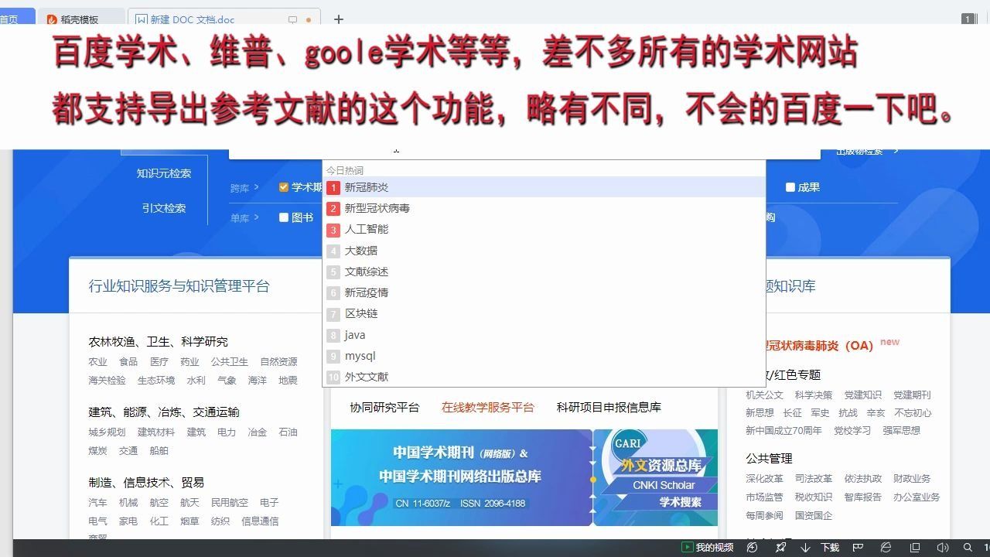
Task: Expand the 跨库 selector arrow
Action: (256, 187)
